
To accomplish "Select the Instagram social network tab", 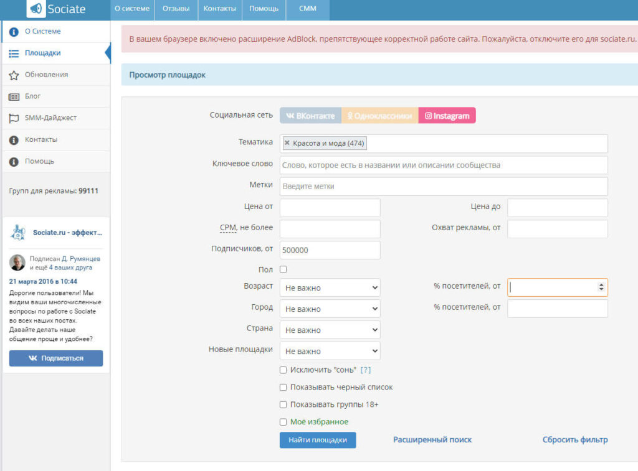I will (447, 116).
